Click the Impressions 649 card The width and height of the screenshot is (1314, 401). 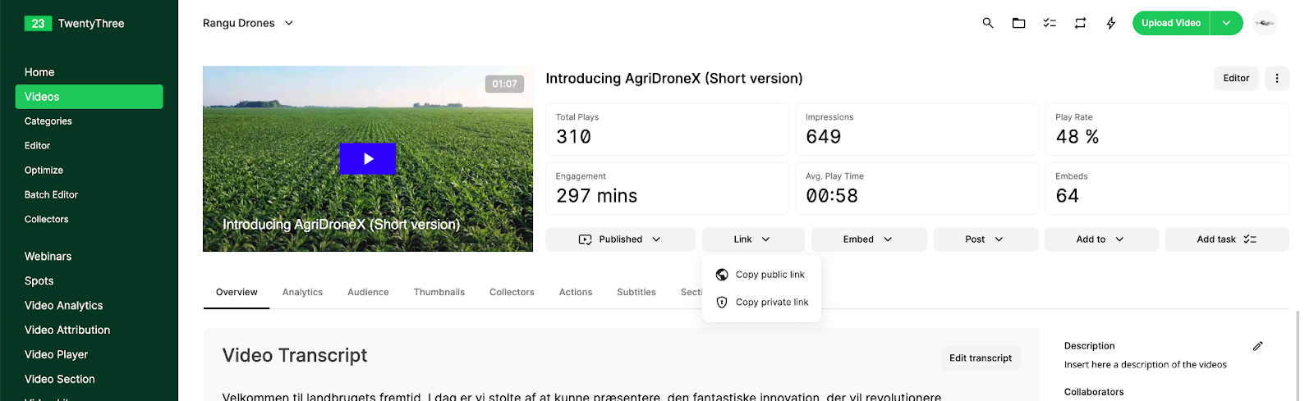[x=917, y=130]
